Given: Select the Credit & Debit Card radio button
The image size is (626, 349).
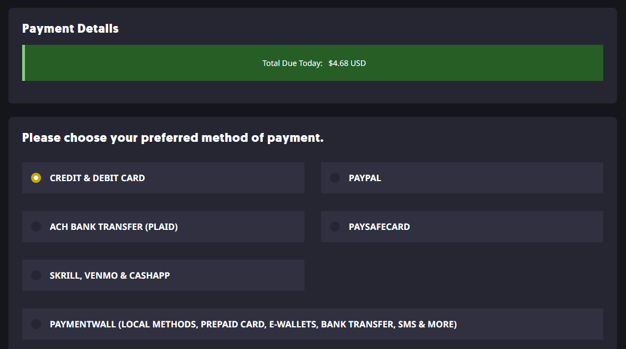Looking at the screenshot, I should pyautogui.click(x=36, y=178).
